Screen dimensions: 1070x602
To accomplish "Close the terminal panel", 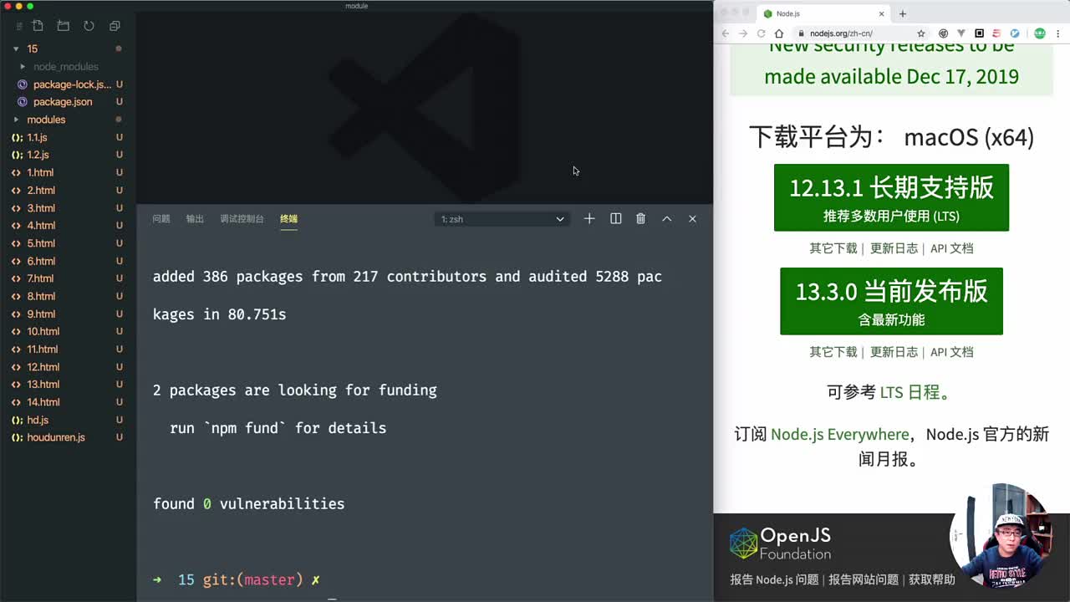I will [692, 218].
